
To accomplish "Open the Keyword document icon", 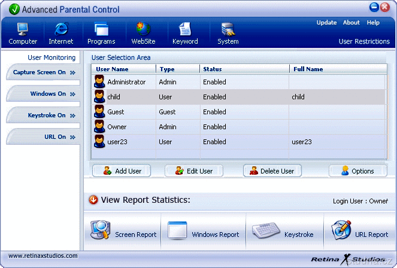I will coord(185,29).
